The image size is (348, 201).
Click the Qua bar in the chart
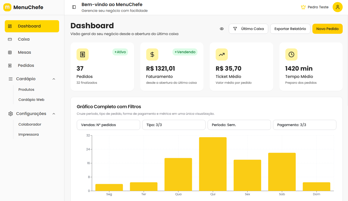coord(178,175)
